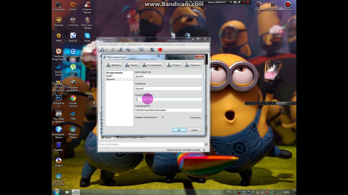Confirm the dialog with OK

[x=179, y=130]
